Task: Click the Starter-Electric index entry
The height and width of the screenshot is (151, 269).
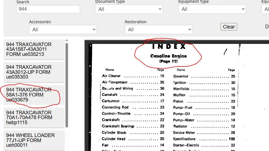Action: [x=204, y=145]
